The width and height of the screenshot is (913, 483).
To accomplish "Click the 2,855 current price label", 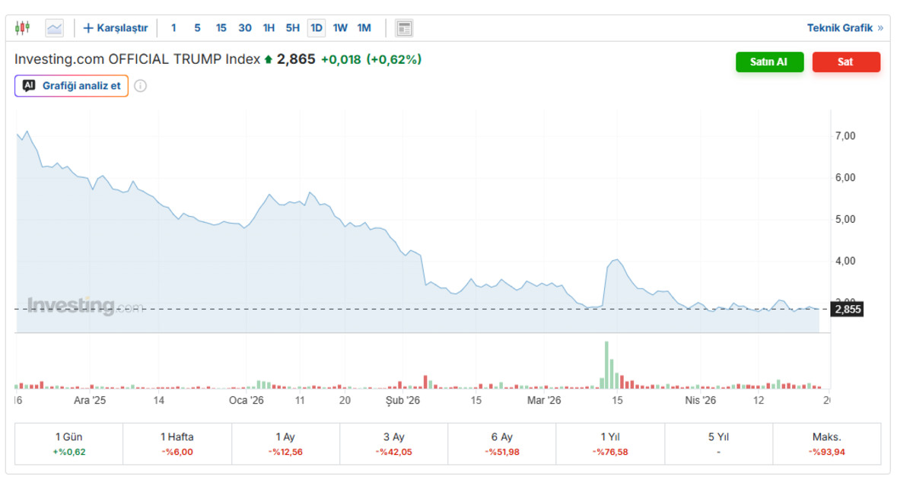I will click(x=848, y=310).
